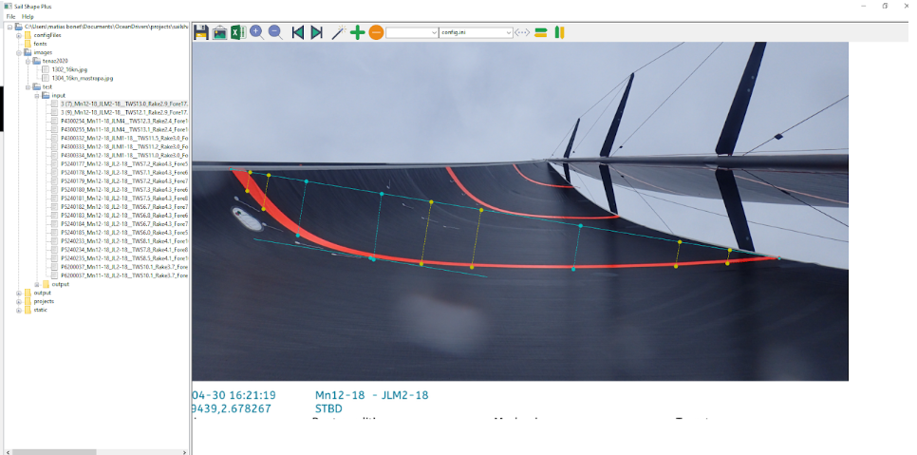Select the projects folder label
917x455 pixels.
click(x=44, y=301)
